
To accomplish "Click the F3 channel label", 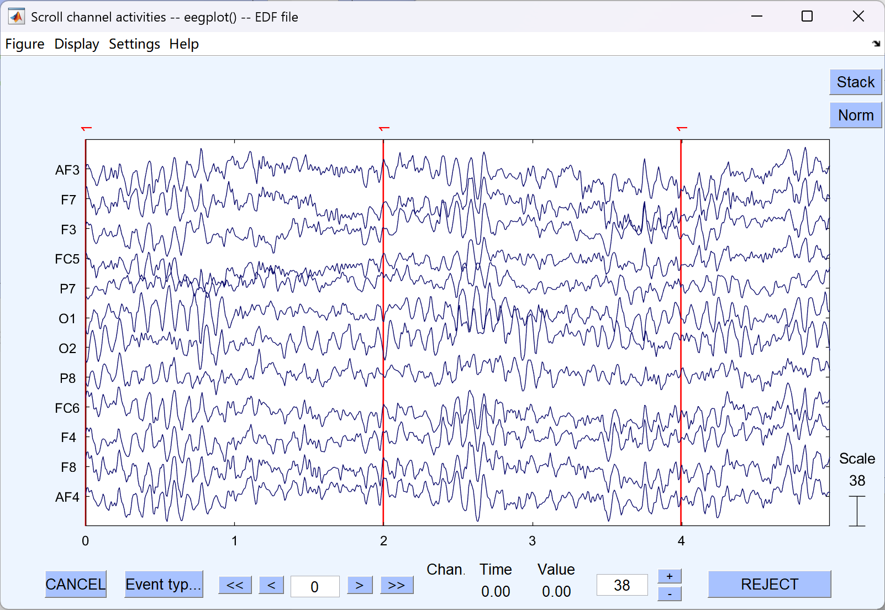I will [69, 230].
